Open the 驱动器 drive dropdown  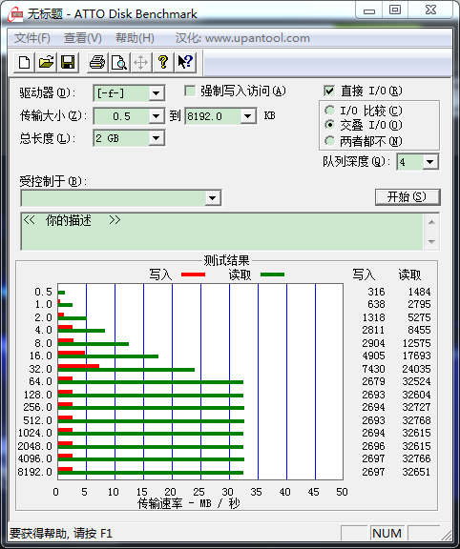pos(156,93)
